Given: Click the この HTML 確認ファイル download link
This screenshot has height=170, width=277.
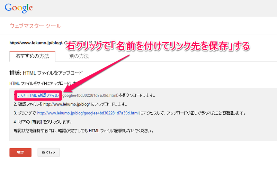Looking at the screenshot, I should point(38,95).
